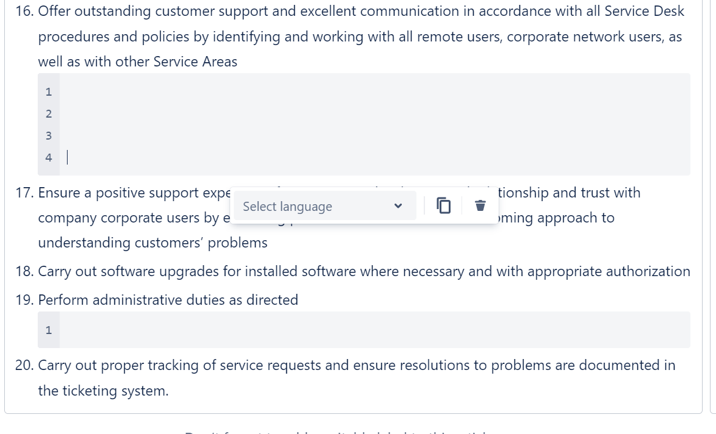Click inside the four-line code block
716x434 pixels.
[374, 124]
